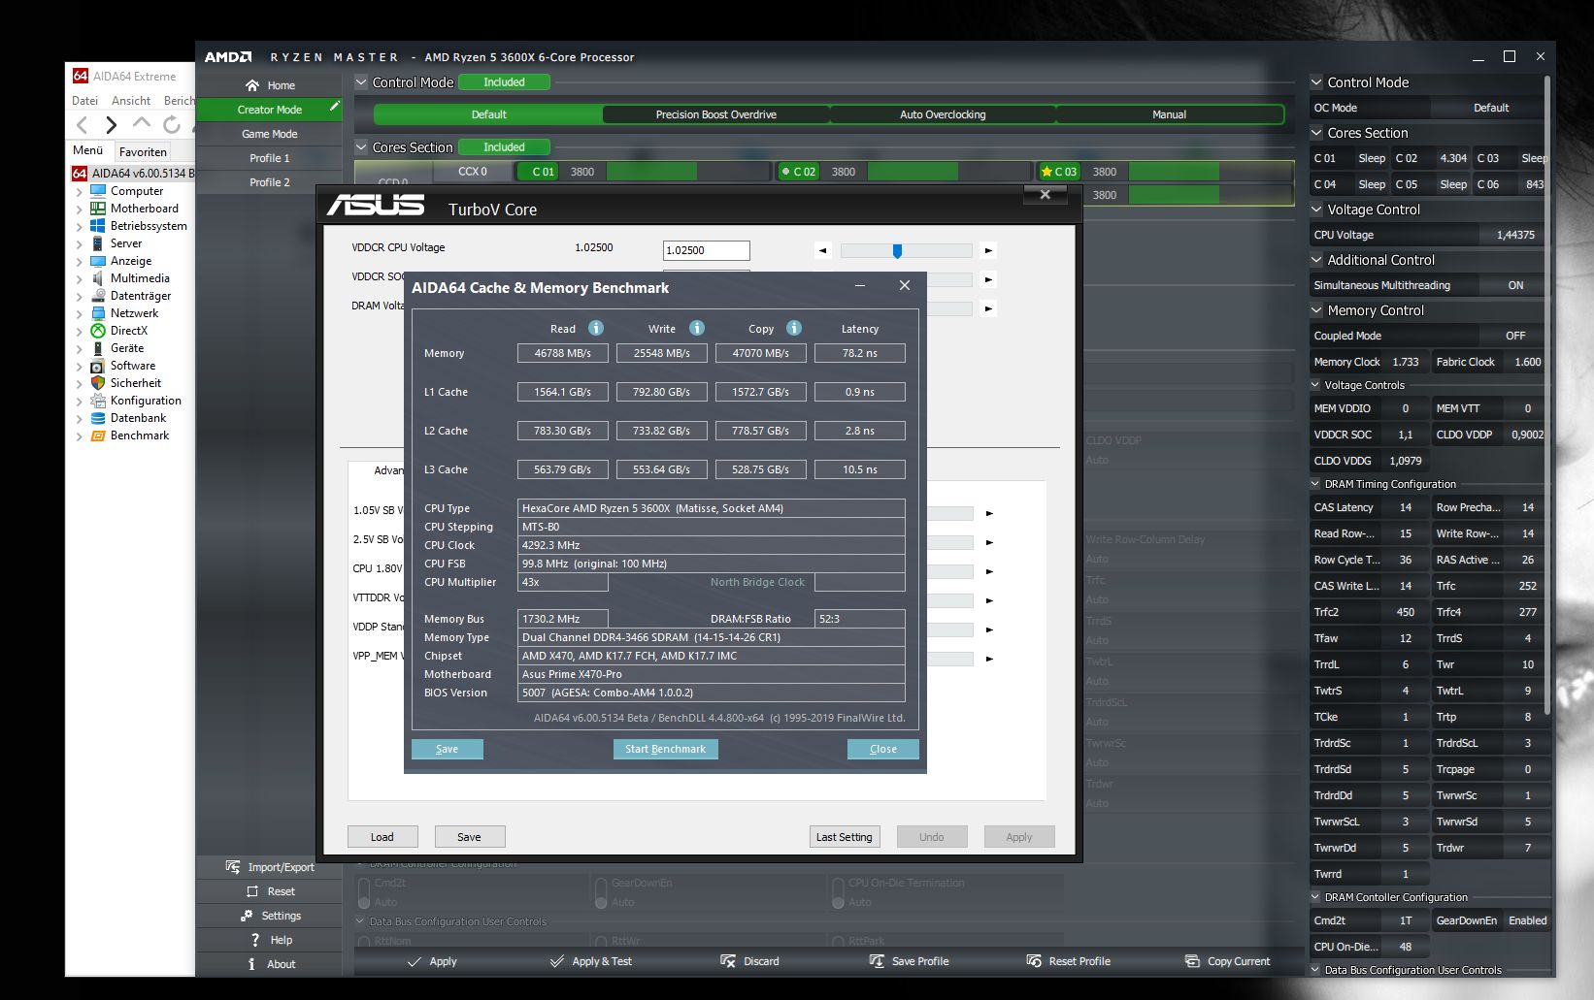Viewport: 1594px width, 1000px height.
Task: Click the pencil edit icon beside Creator Mode
Action: pos(334,107)
